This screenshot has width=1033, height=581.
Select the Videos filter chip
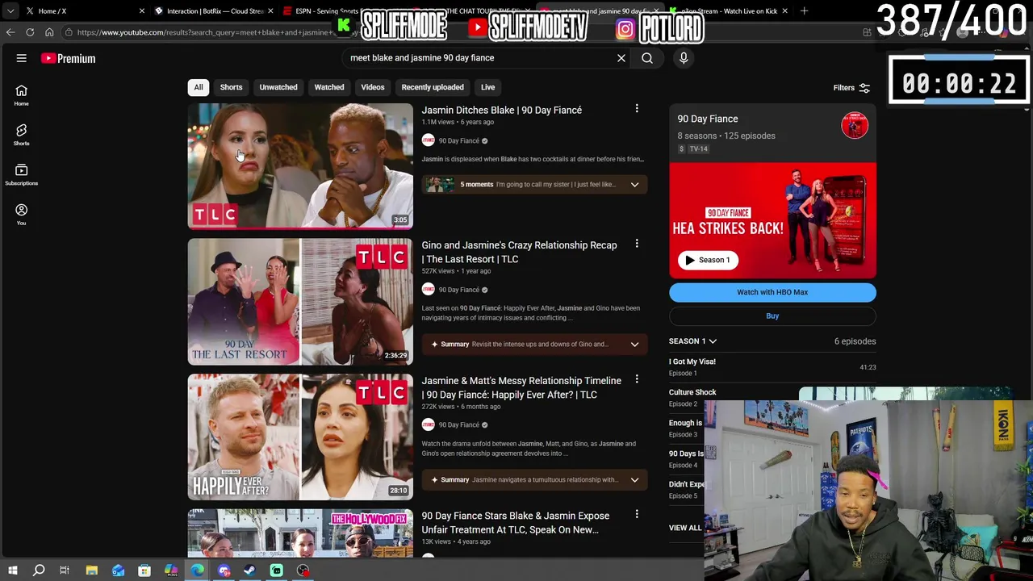(373, 87)
